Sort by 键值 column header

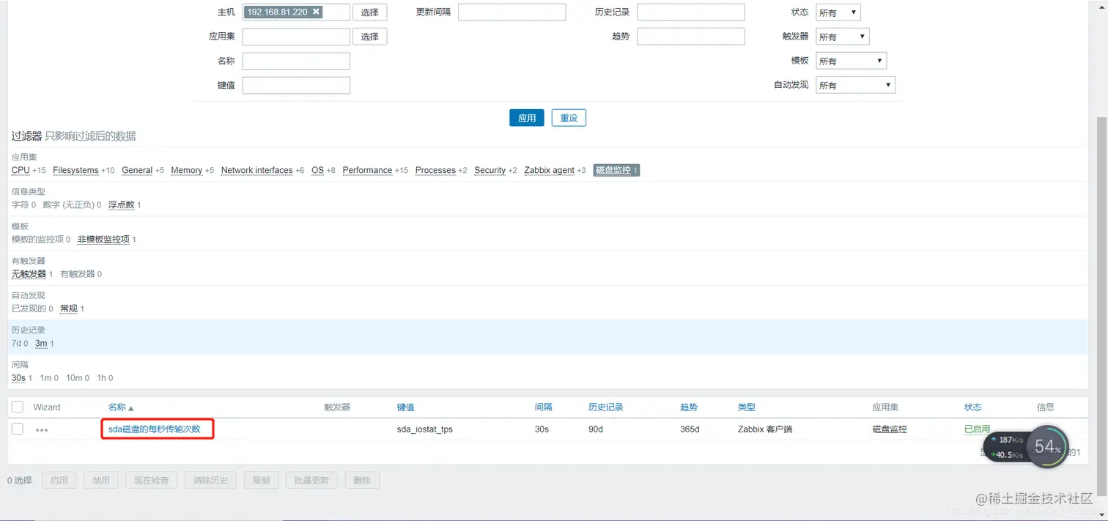coord(406,407)
